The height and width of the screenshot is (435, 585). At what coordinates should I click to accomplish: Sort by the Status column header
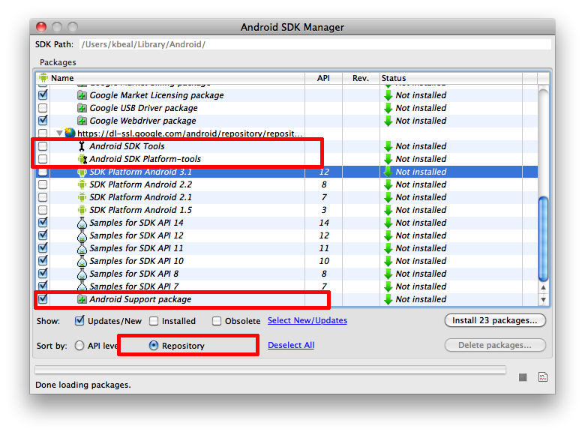tap(451, 78)
